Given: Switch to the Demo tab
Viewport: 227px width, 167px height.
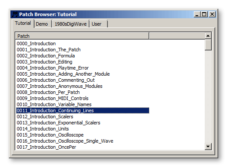Looking at the screenshot, I should coord(43,24).
